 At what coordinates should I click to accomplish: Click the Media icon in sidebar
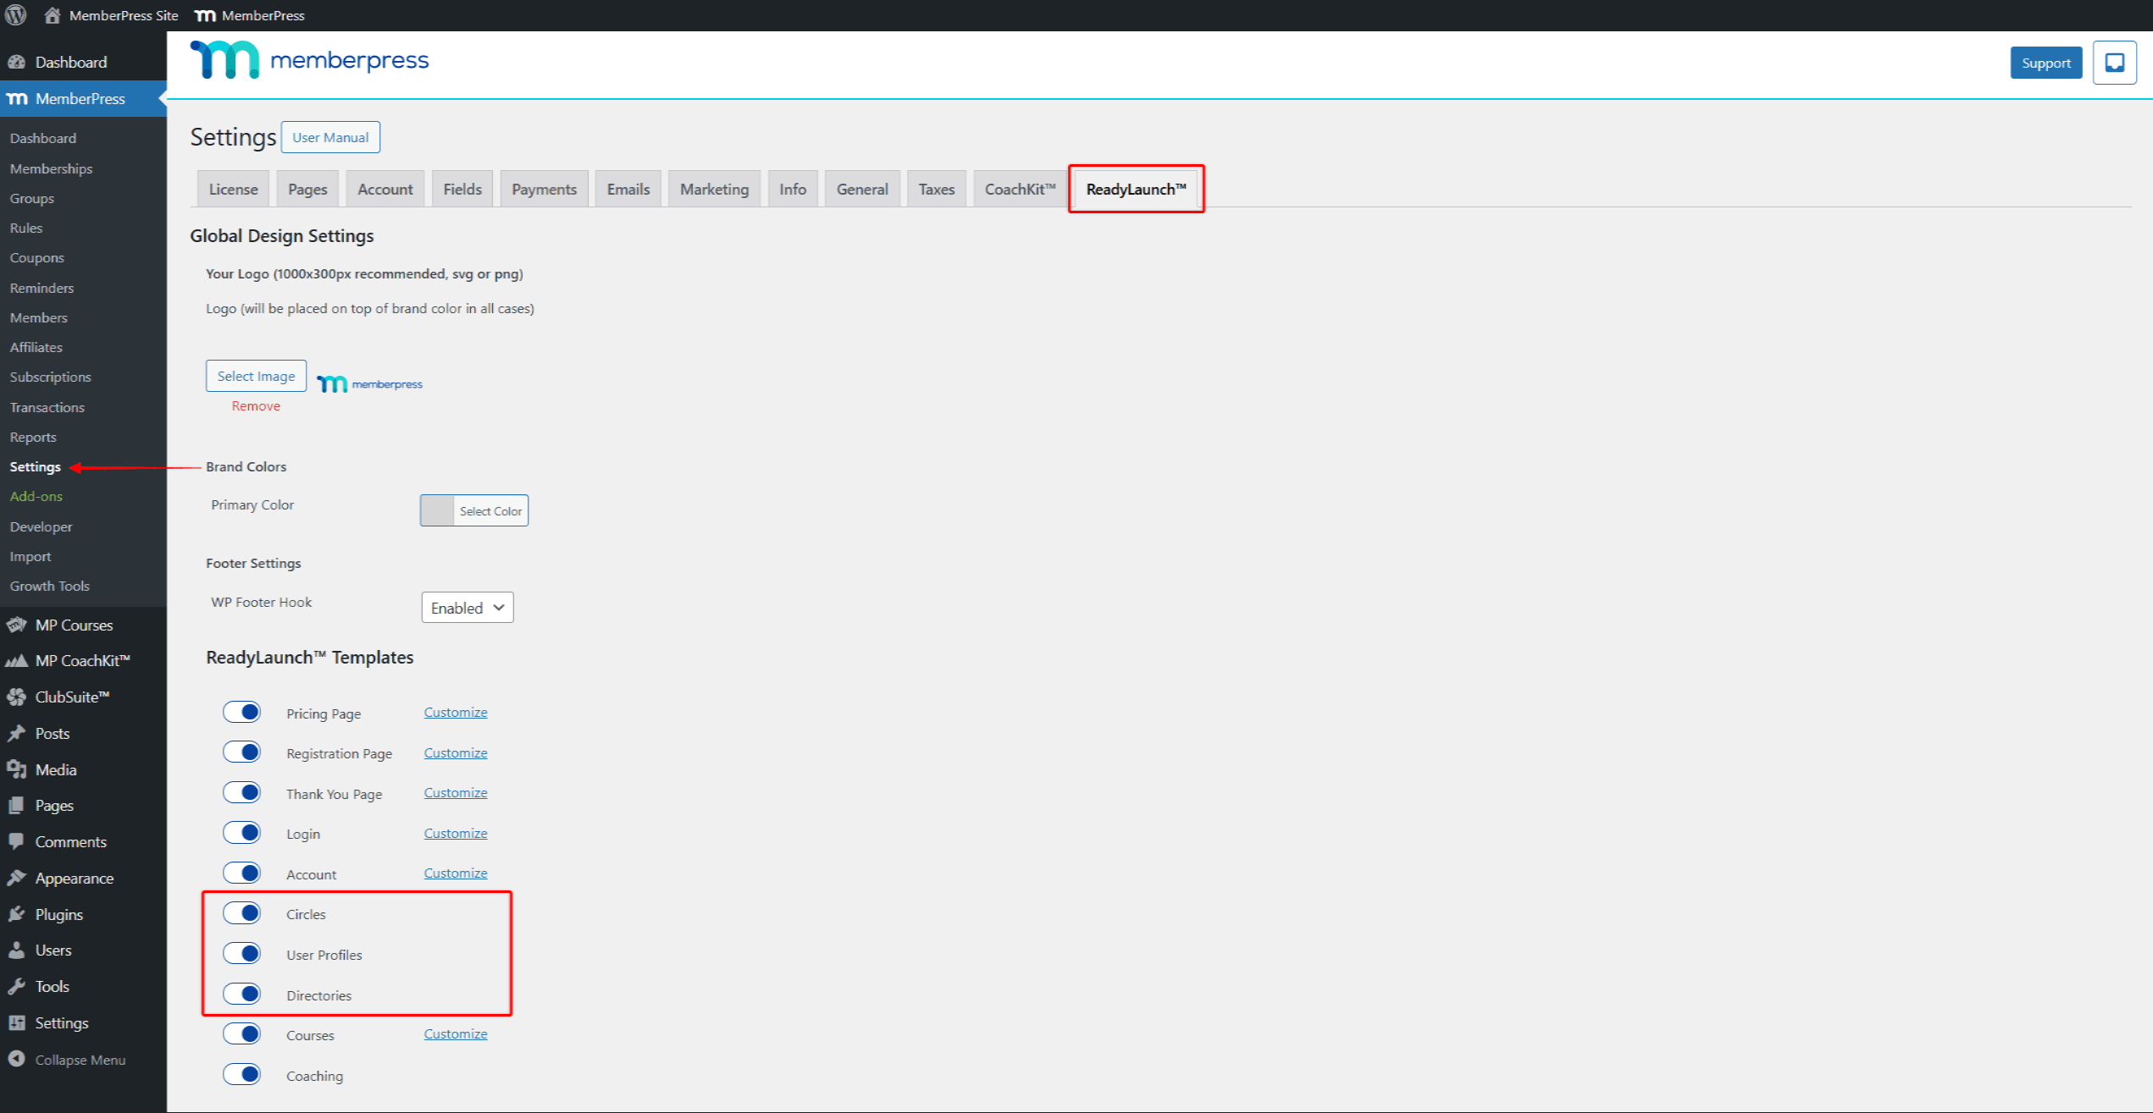click(x=17, y=770)
